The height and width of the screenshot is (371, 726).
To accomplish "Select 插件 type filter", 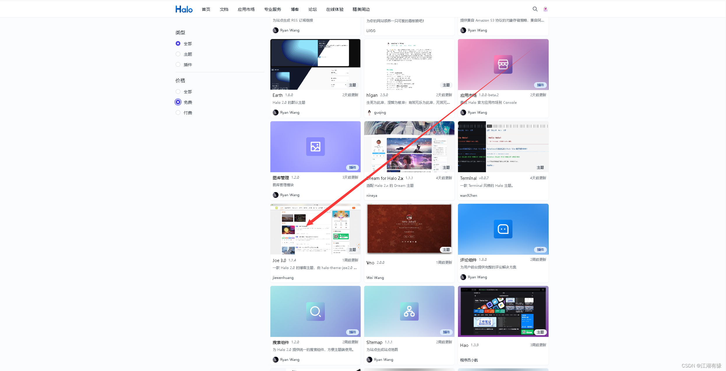I will (x=178, y=64).
